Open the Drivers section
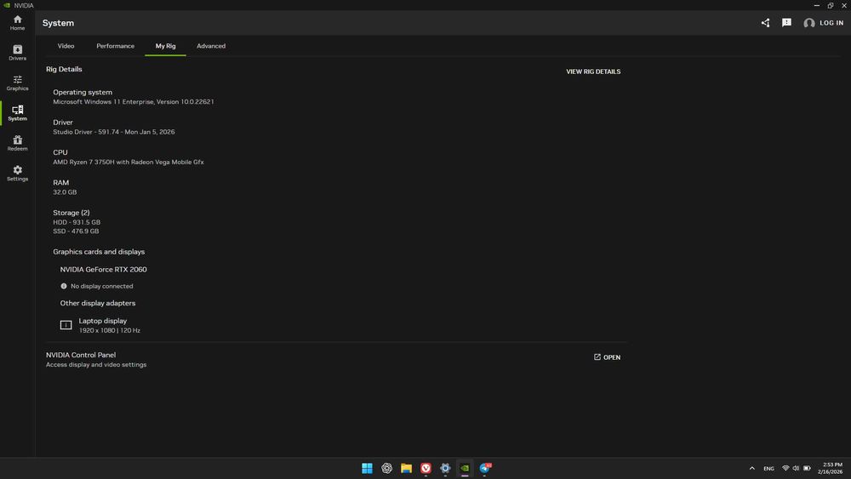 click(17, 53)
